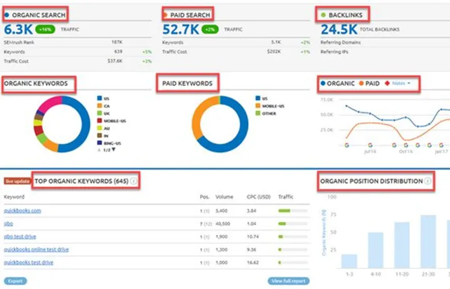Click the 4-10 position bar in the distribution chart

(x=376, y=250)
